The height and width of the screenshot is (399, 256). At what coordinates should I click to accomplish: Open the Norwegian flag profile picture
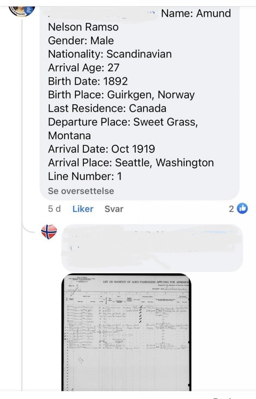(x=49, y=232)
